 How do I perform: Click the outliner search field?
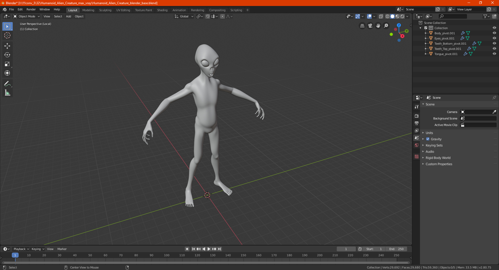point(452,16)
